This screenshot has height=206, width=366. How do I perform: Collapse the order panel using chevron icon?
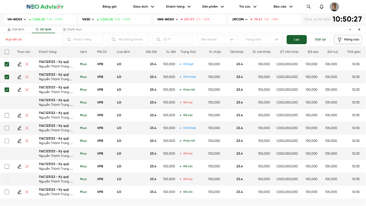pos(350,29)
